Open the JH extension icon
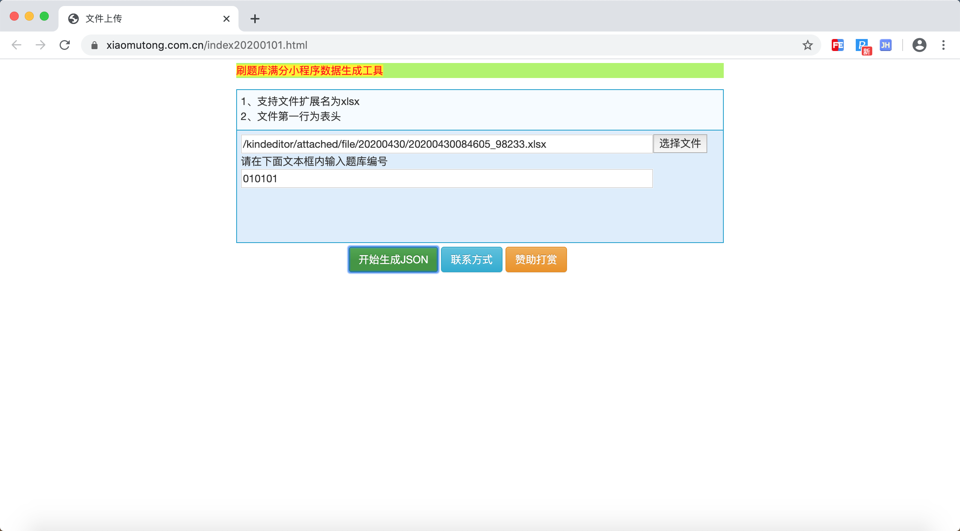This screenshot has width=960, height=531. tap(885, 45)
